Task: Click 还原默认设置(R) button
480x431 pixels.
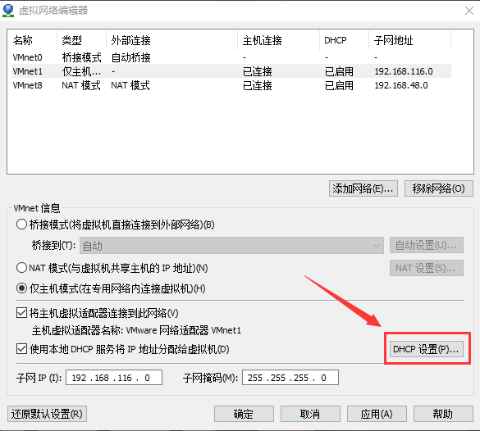Action: tap(47, 414)
